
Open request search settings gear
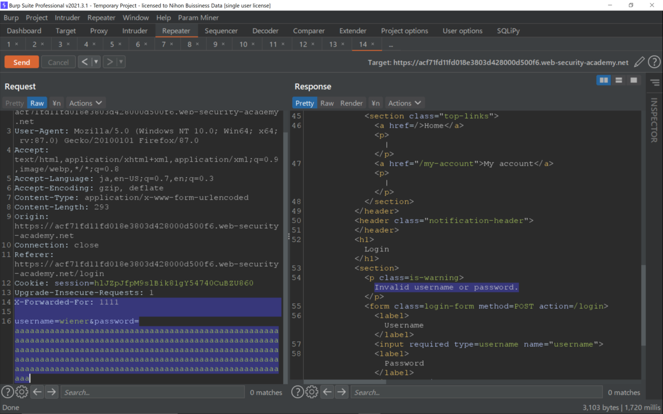(x=22, y=392)
